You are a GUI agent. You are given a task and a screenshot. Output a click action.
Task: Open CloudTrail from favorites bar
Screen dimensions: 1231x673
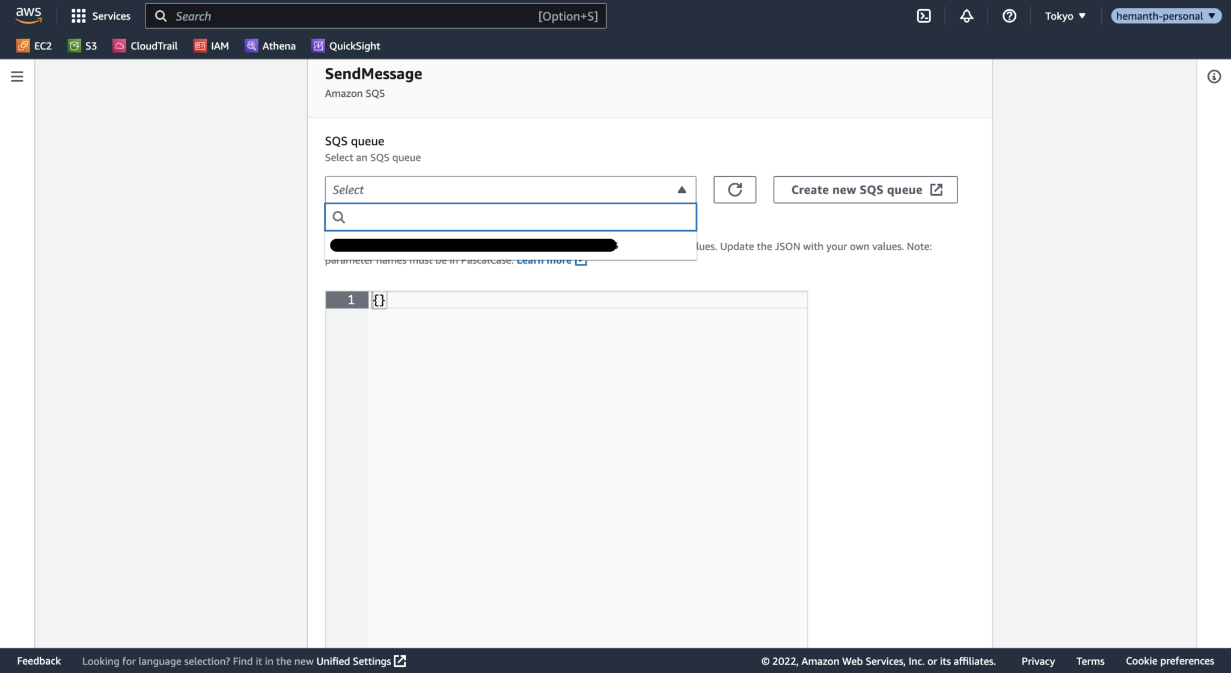[145, 46]
